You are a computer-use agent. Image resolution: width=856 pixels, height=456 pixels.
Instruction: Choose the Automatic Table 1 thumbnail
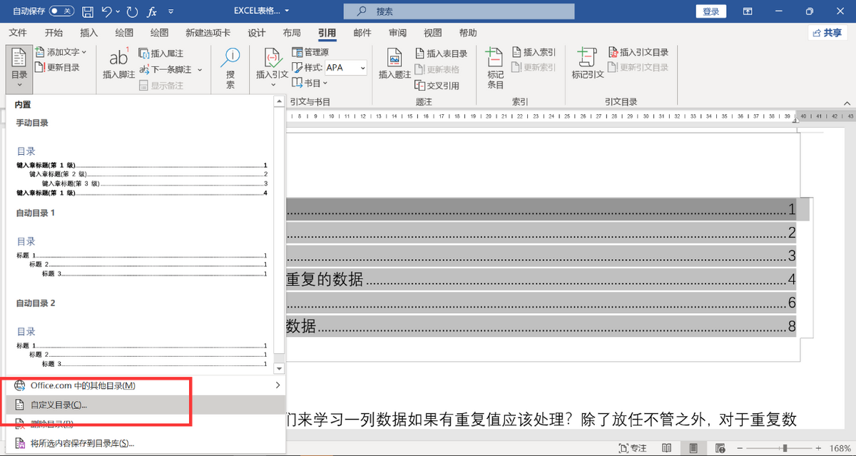141,257
